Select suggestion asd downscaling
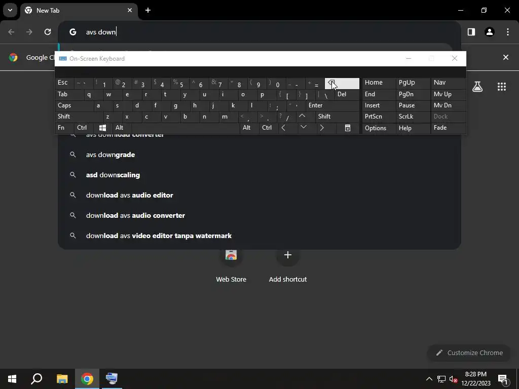The width and height of the screenshot is (519, 389). pyautogui.click(x=259, y=175)
